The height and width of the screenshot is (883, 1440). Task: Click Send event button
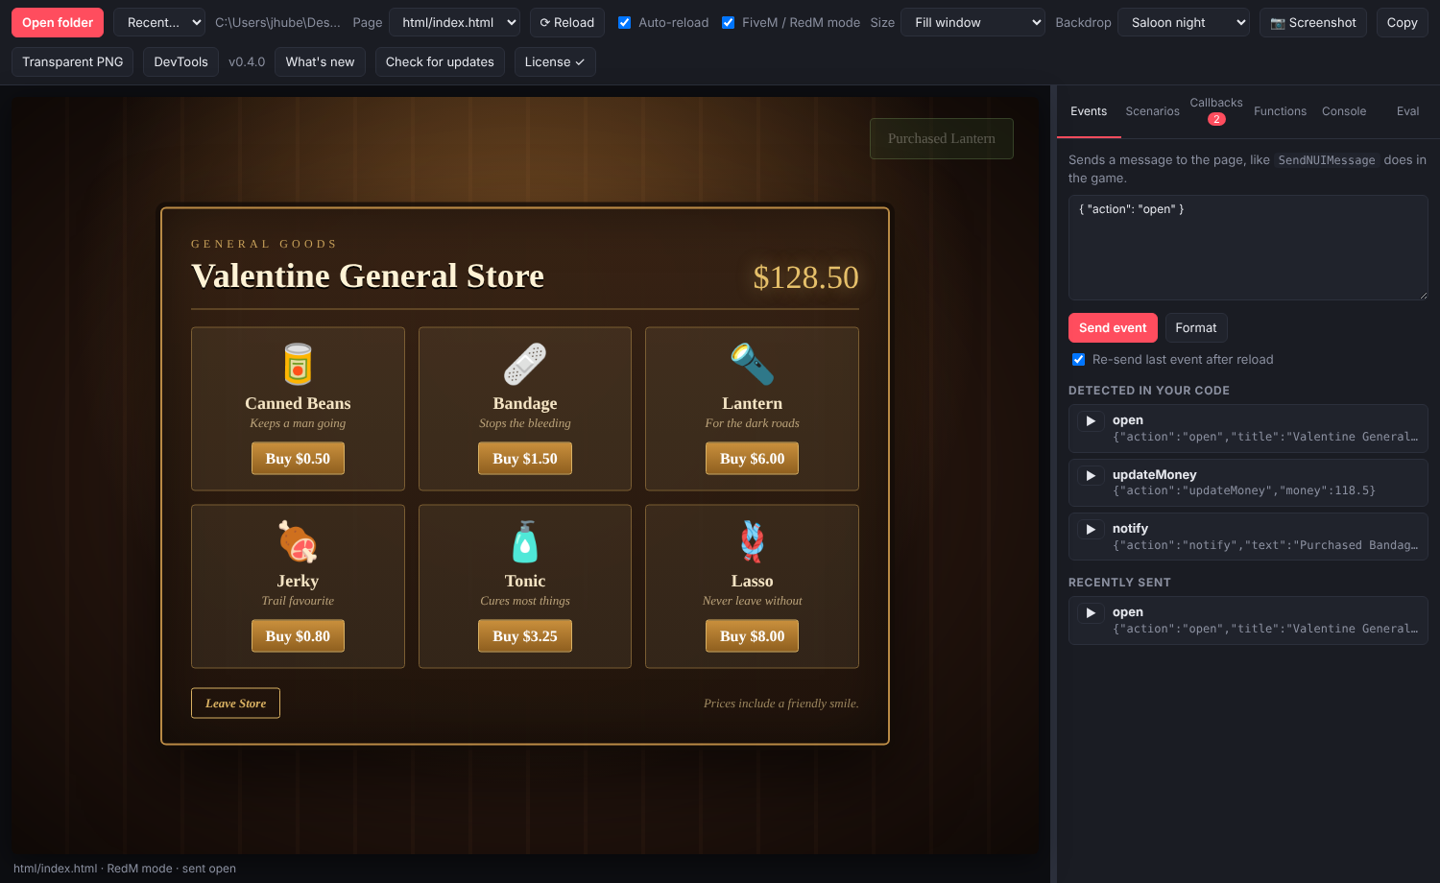tap(1113, 327)
